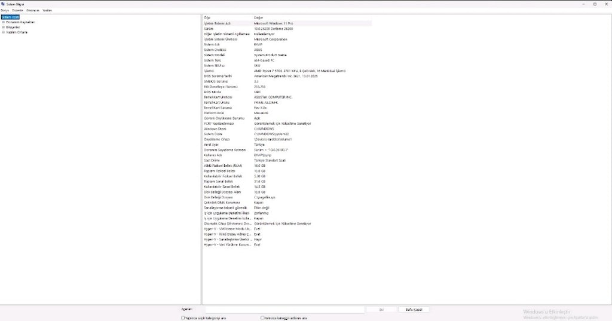This screenshot has width=612, height=321.
Task: Select the Diğer İşletim Sistemi Açıklaması row
Action: pos(287,34)
